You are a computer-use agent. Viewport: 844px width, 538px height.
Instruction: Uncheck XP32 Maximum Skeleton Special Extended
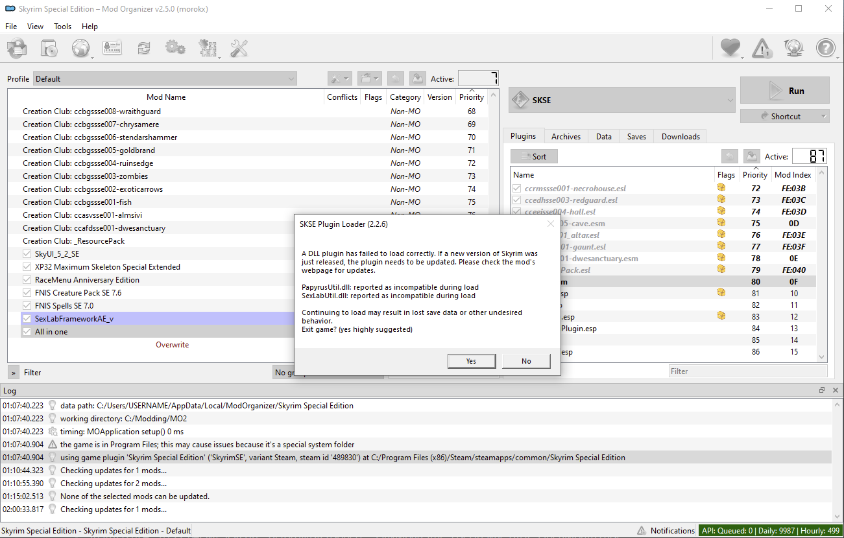coord(27,267)
